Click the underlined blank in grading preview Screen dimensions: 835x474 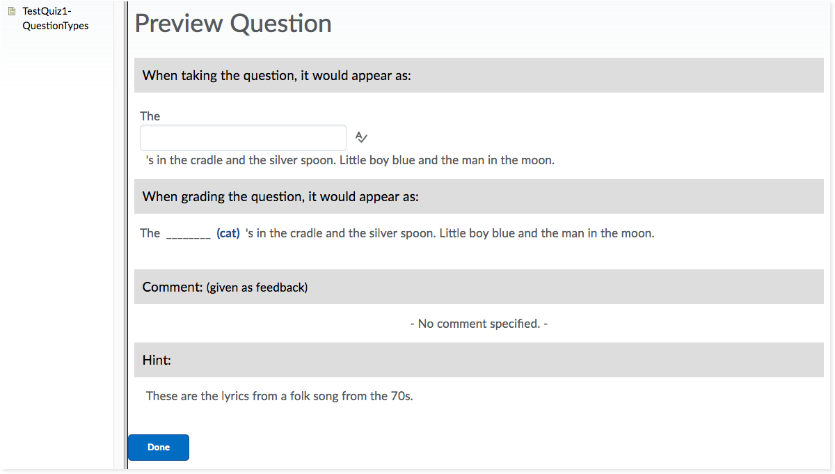[x=188, y=235]
